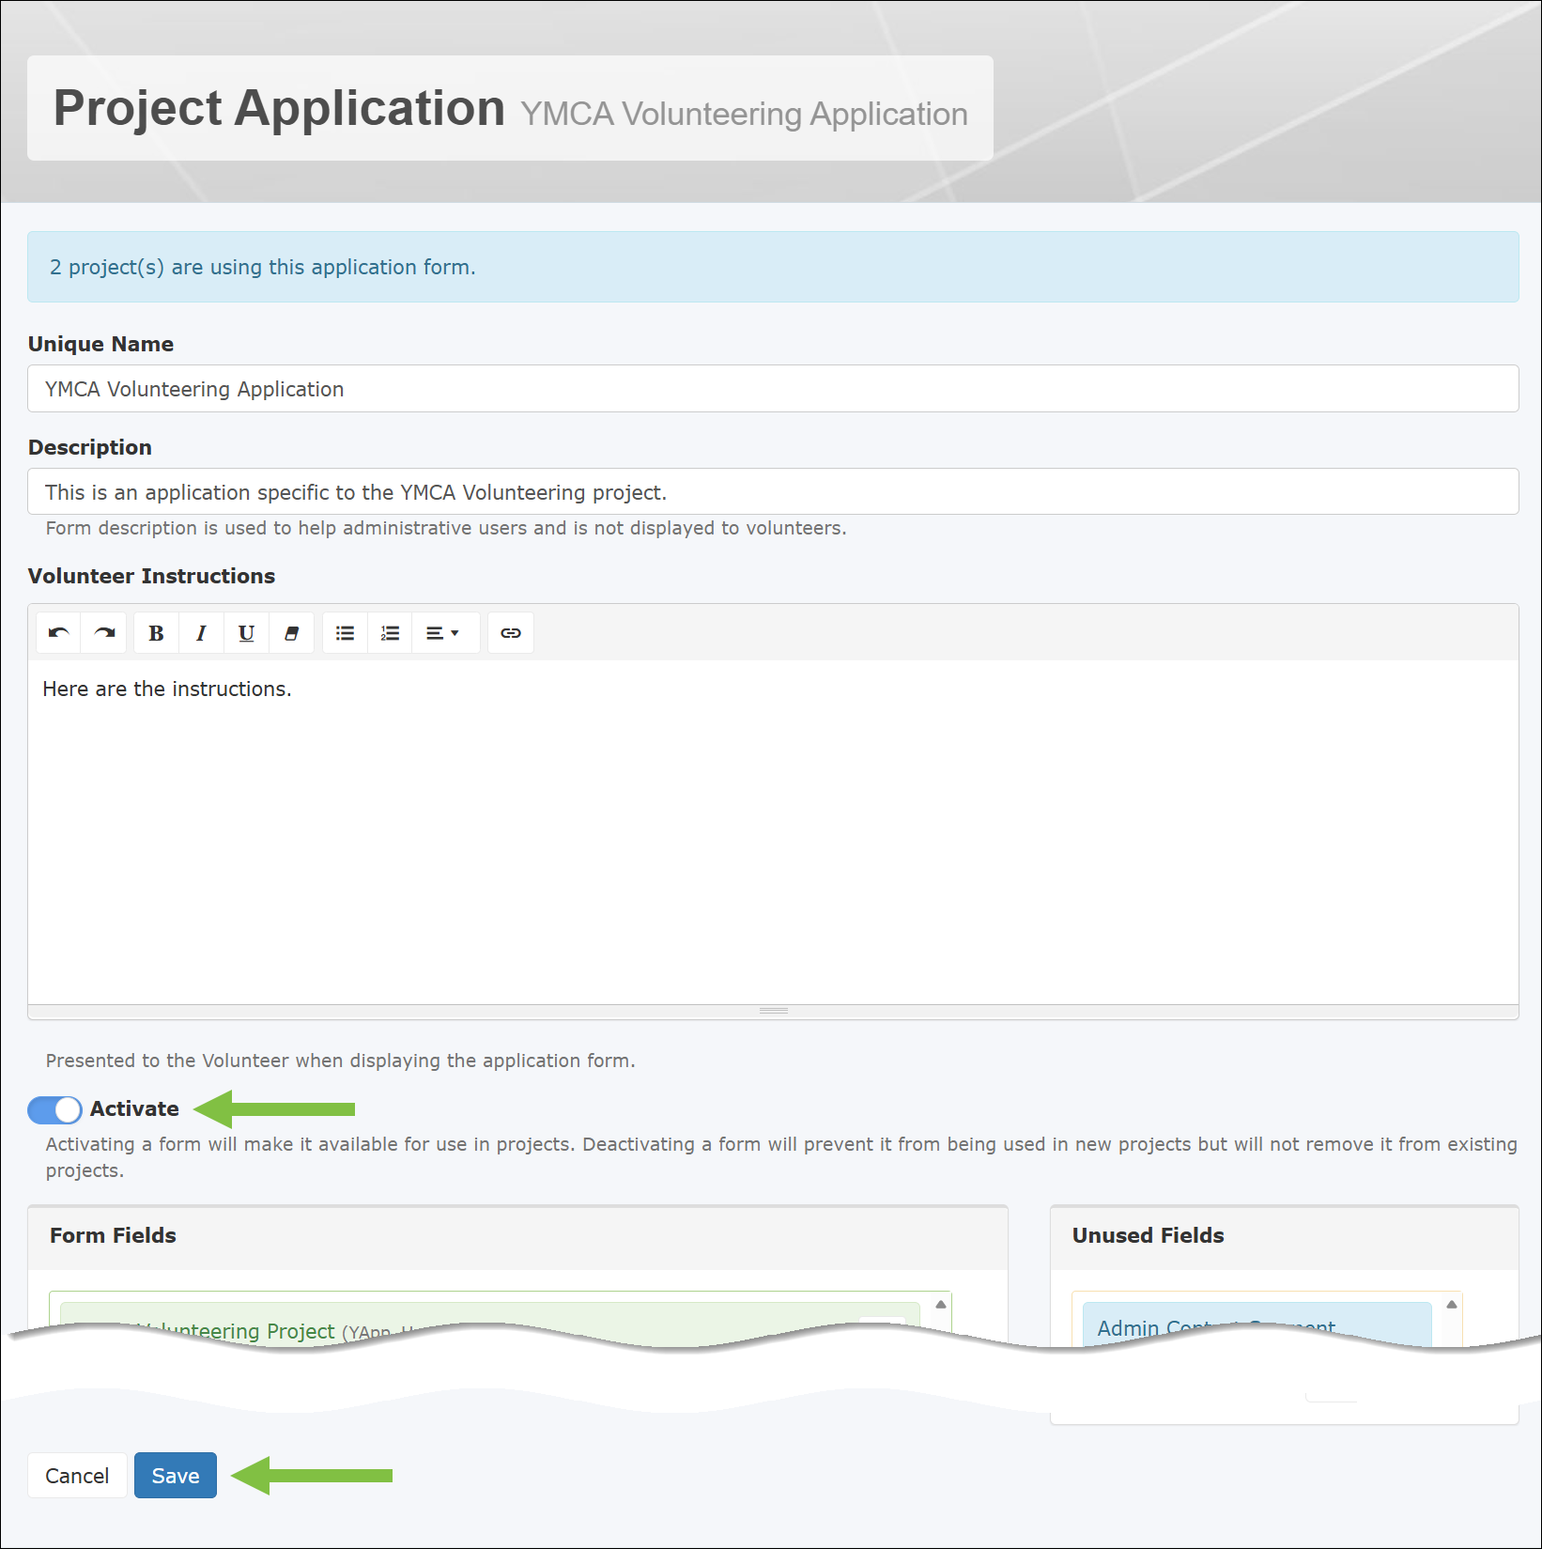Save the project application form
Viewport: 1542px width, 1549px height.
click(176, 1476)
